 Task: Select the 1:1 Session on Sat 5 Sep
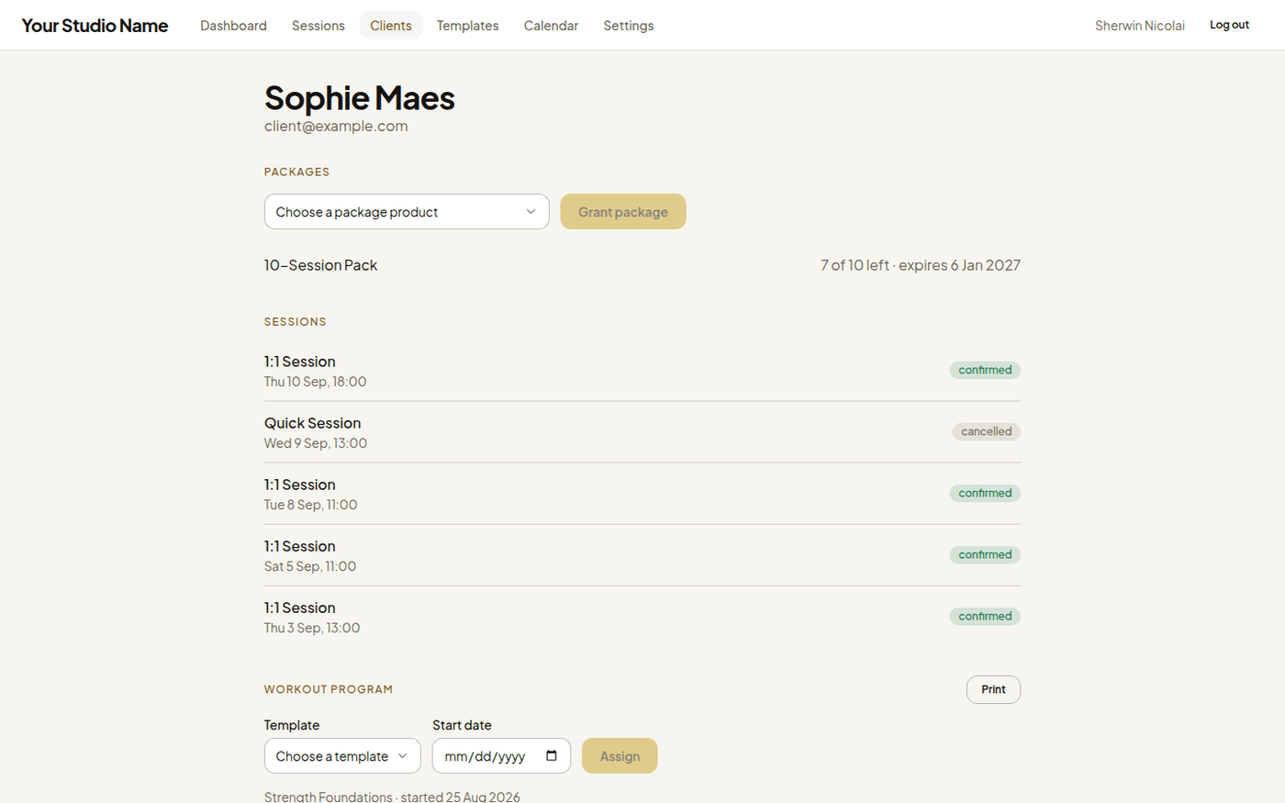pos(642,555)
